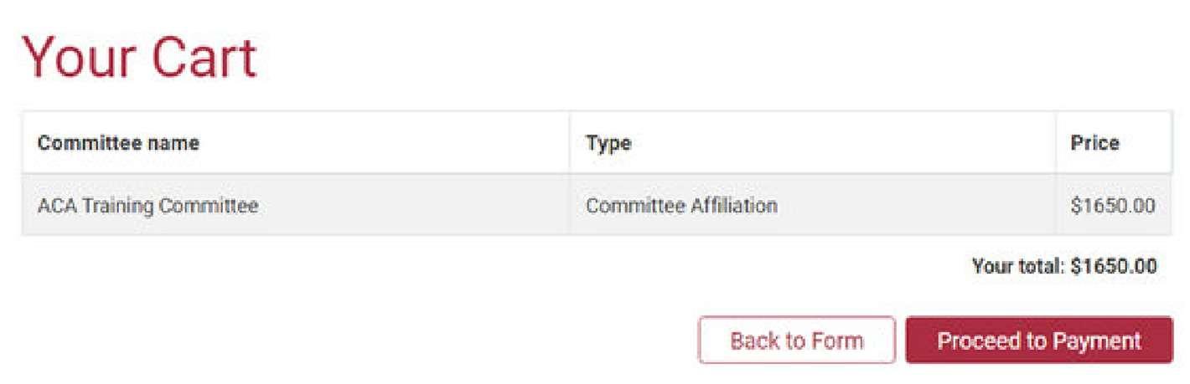Click the Committee Affiliation type cell
The height and width of the screenshot is (384, 1190).
tap(681, 205)
